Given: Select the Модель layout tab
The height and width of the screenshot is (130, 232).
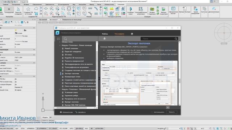Looking at the screenshot, I should [45, 117].
